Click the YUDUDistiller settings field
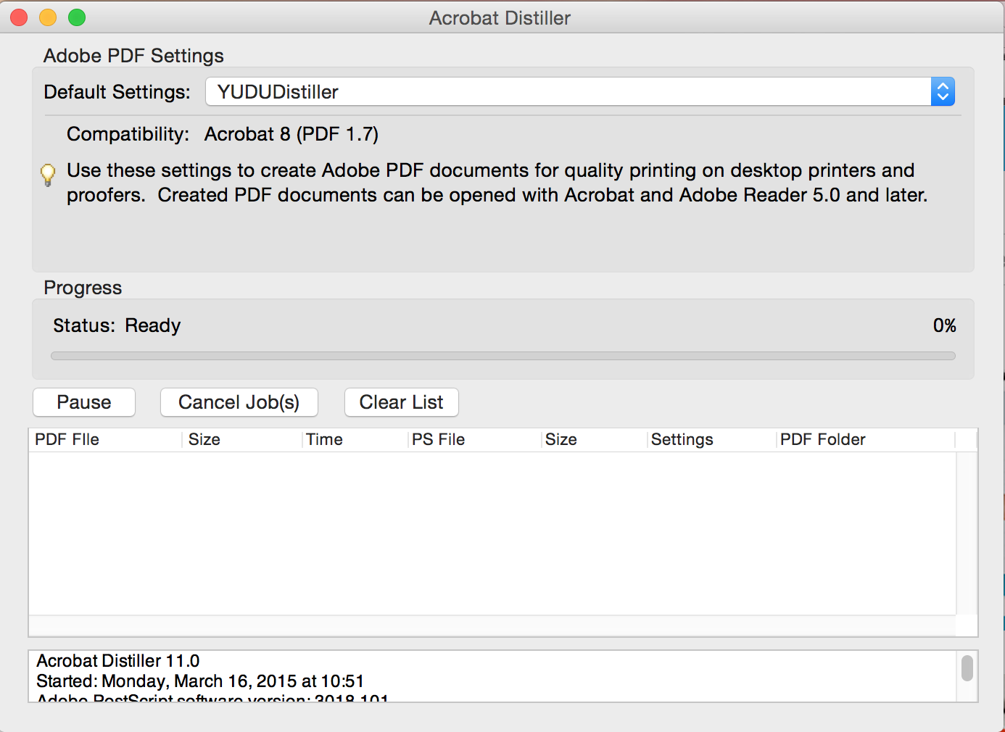The width and height of the screenshot is (1005, 732). pos(580,91)
